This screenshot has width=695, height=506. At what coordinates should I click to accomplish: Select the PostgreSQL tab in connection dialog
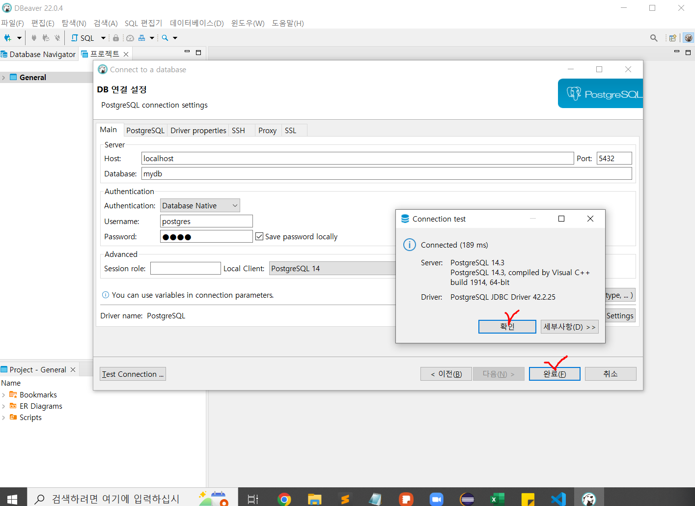tap(145, 130)
